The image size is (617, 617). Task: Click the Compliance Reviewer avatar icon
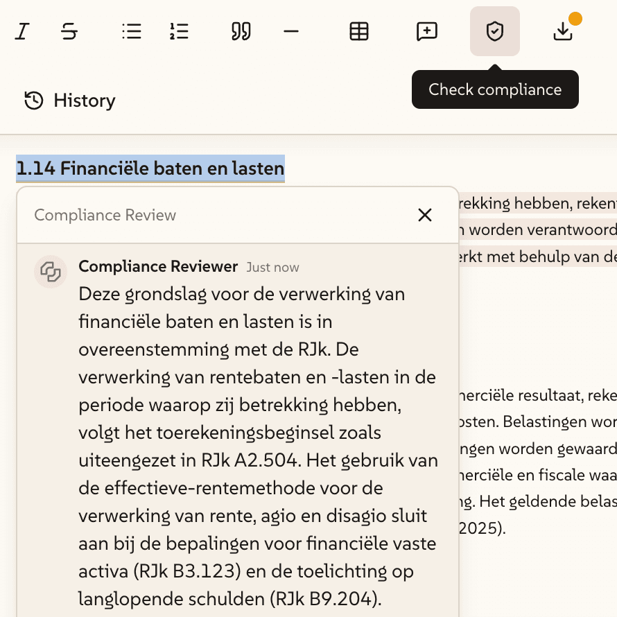coord(51,272)
